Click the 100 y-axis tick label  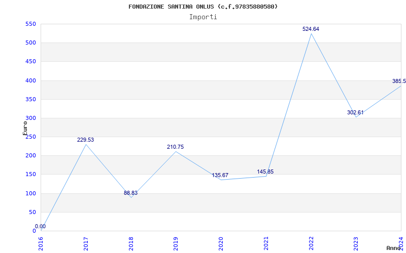coord(30,193)
